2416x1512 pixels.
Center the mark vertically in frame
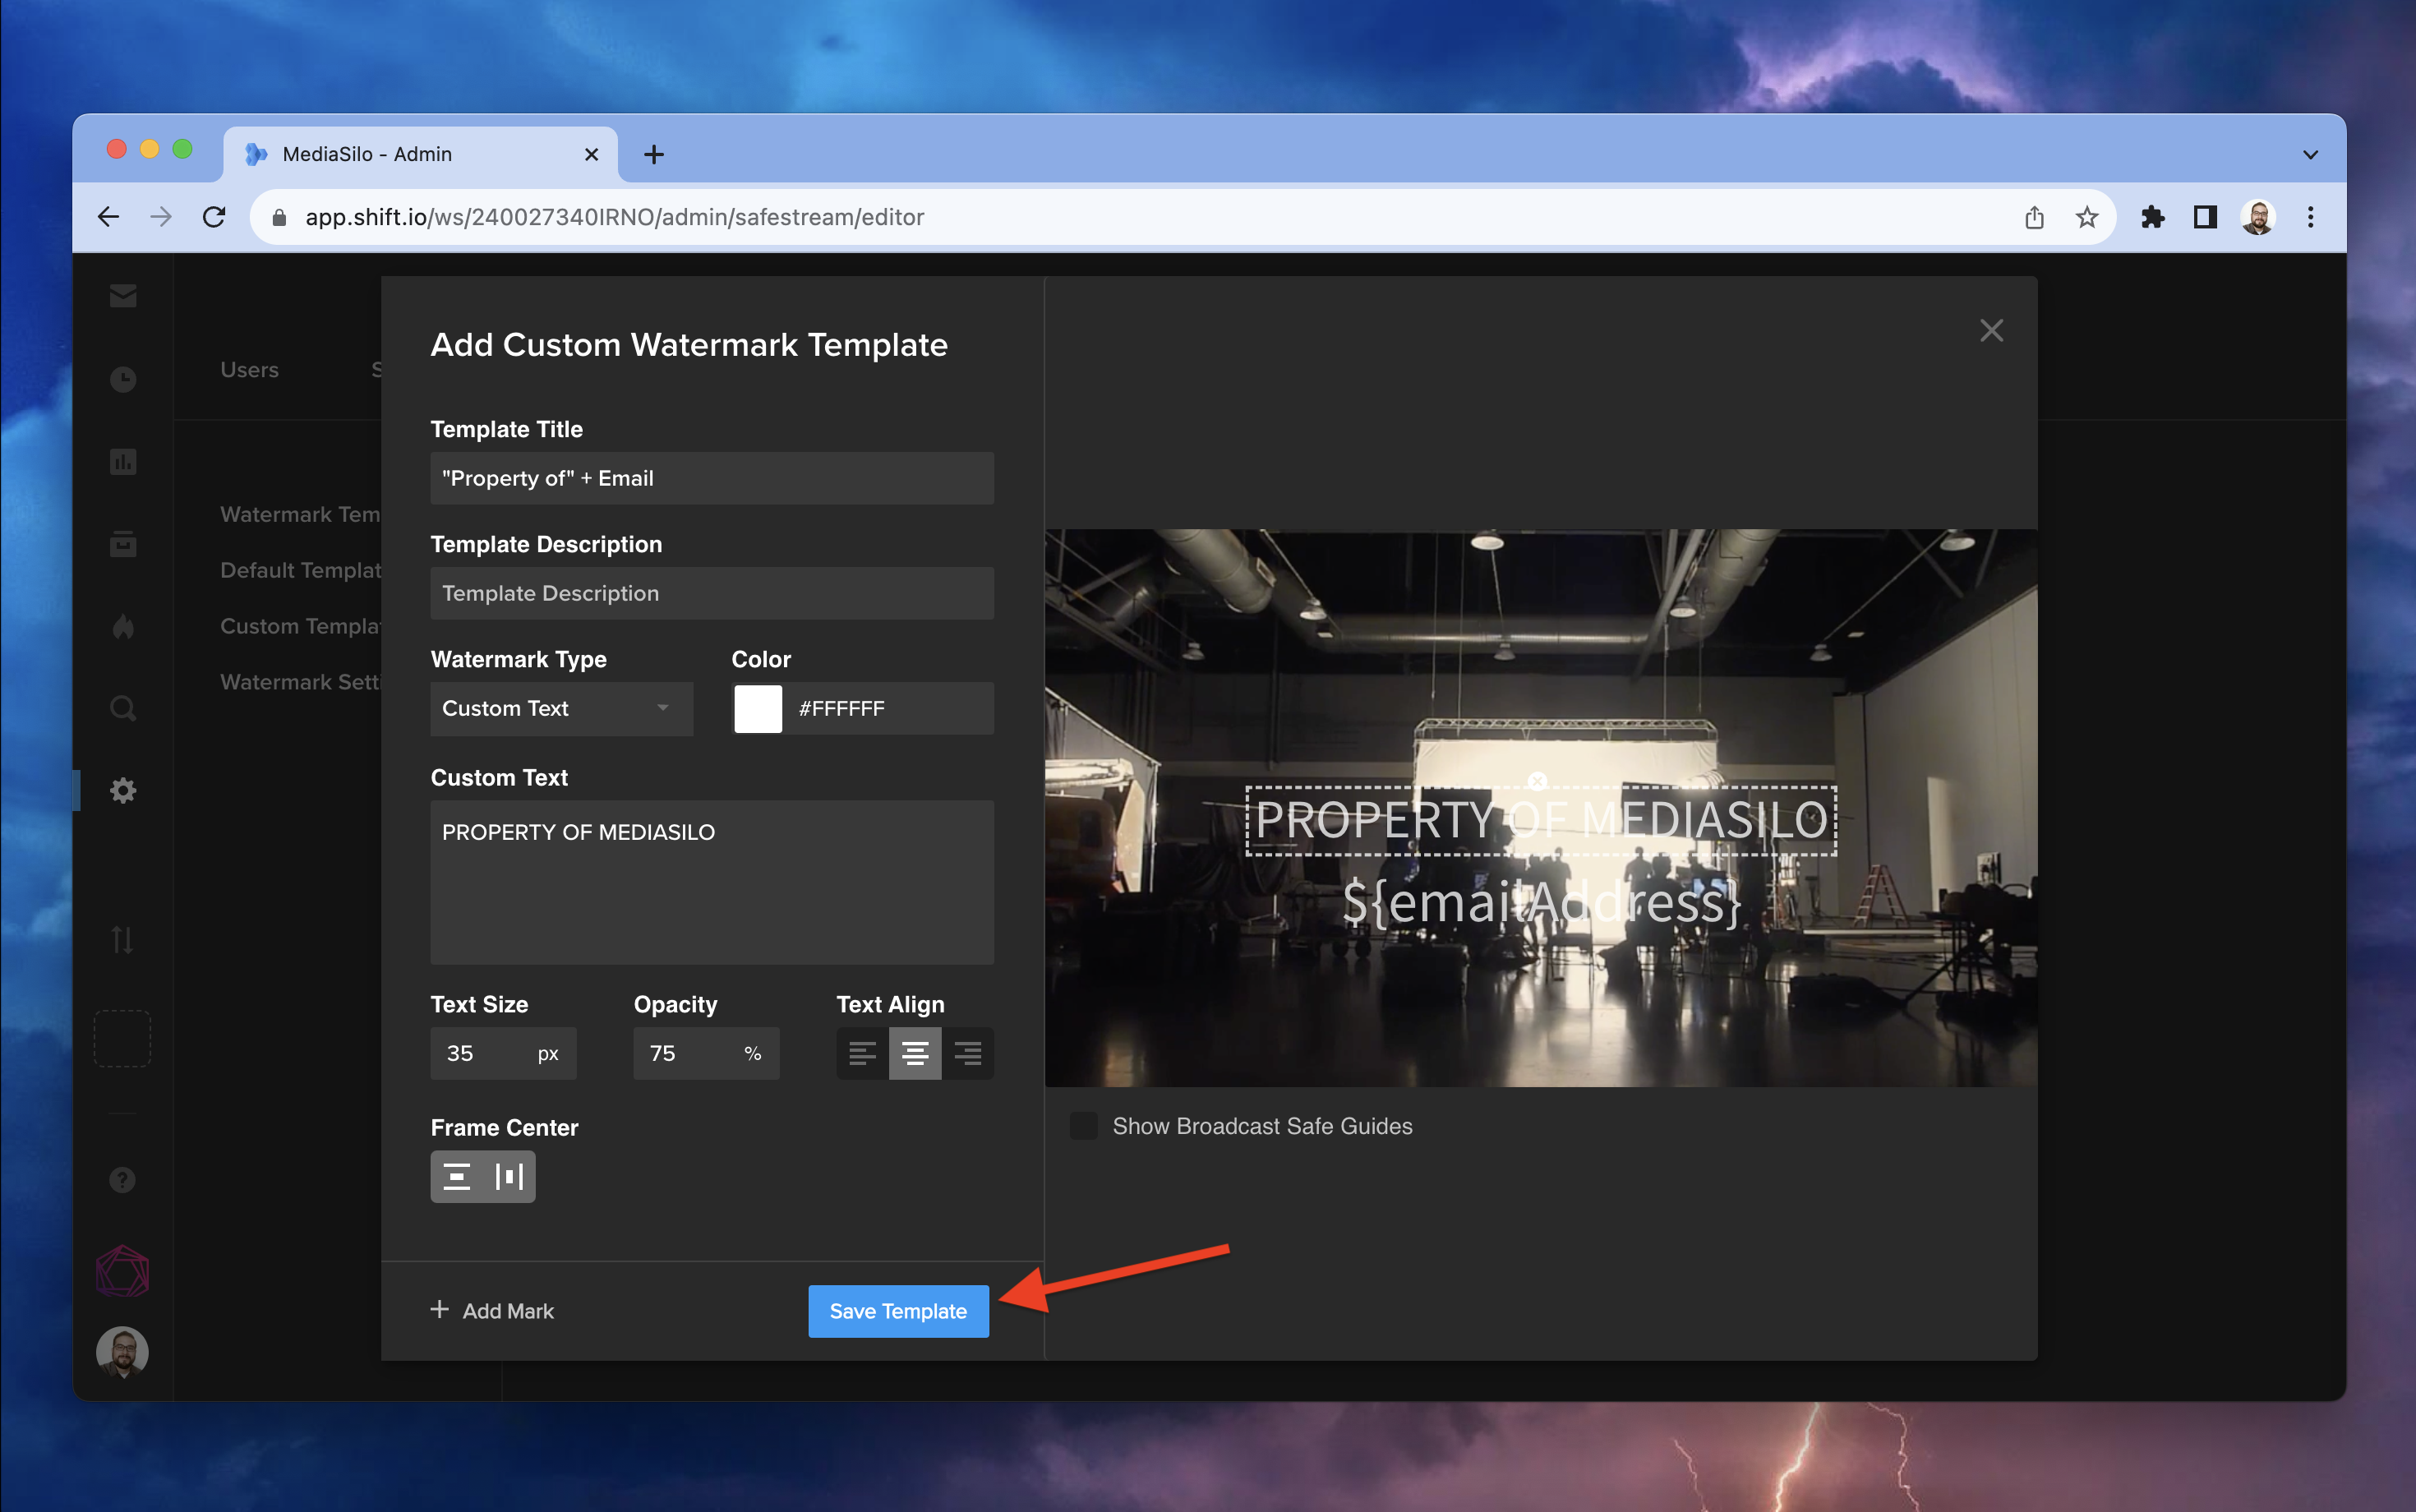[x=457, y=1176]
